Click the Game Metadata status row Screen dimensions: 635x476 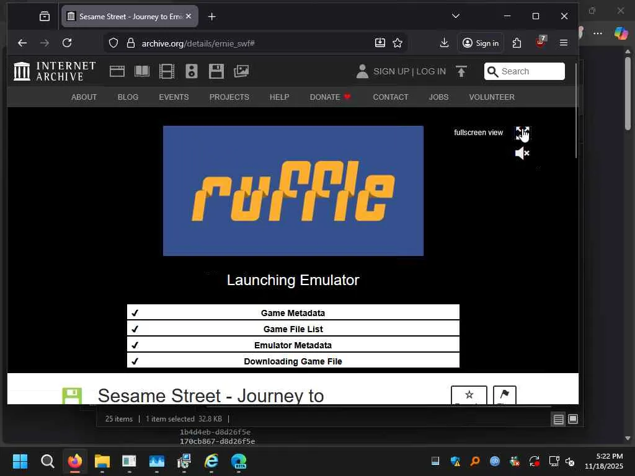(293, 312)
